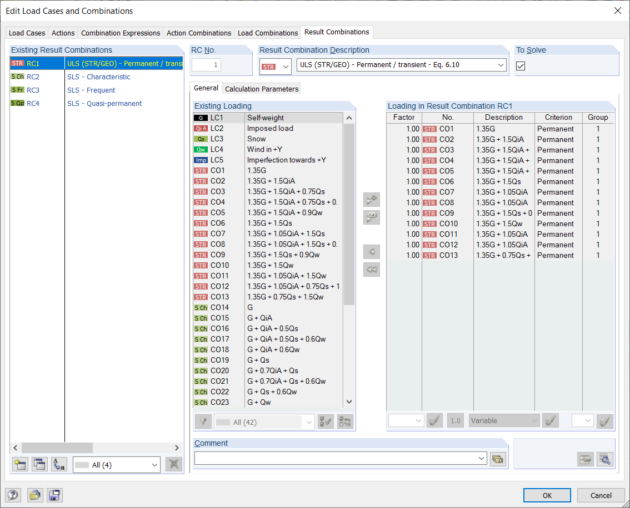This screenshot has width=630, height=508.
Task: Select all listed loadings icon
Action: click(326, 422)
